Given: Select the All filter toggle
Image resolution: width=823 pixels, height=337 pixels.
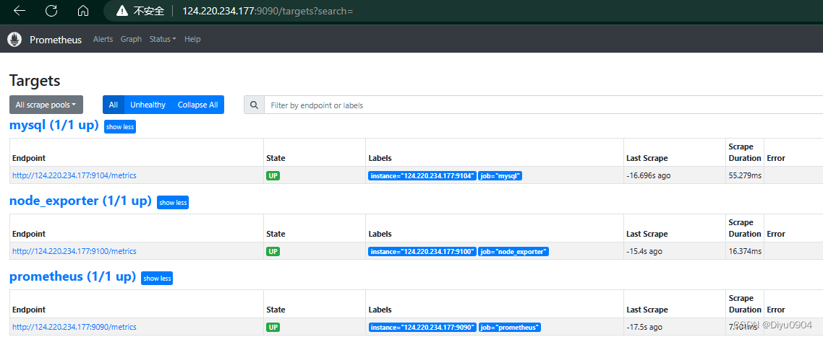Looking at the screenshot, I should tap(114, 105).
